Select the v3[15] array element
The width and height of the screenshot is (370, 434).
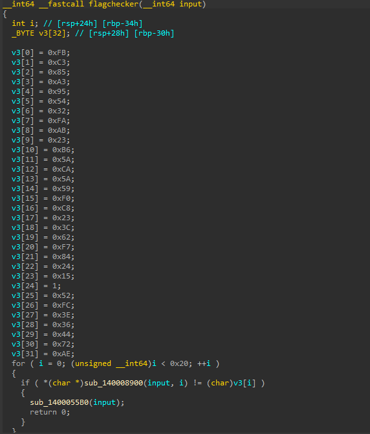tap(25, 198)
